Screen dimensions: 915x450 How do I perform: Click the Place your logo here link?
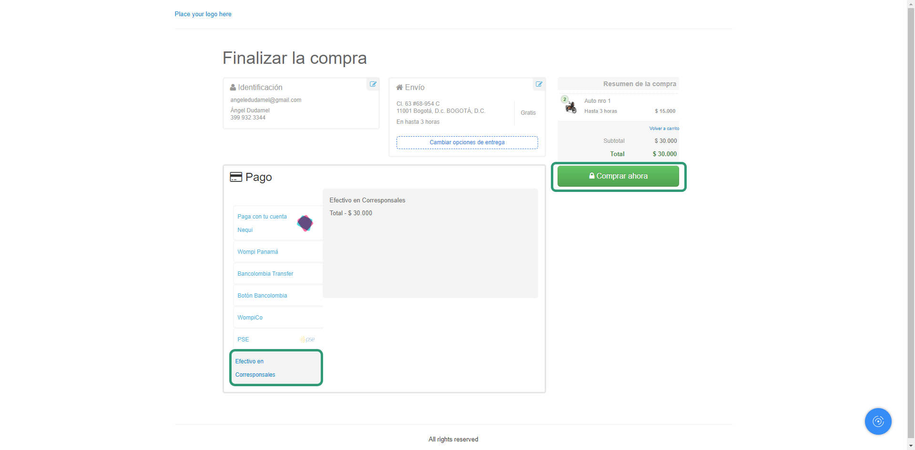point(203,14)
